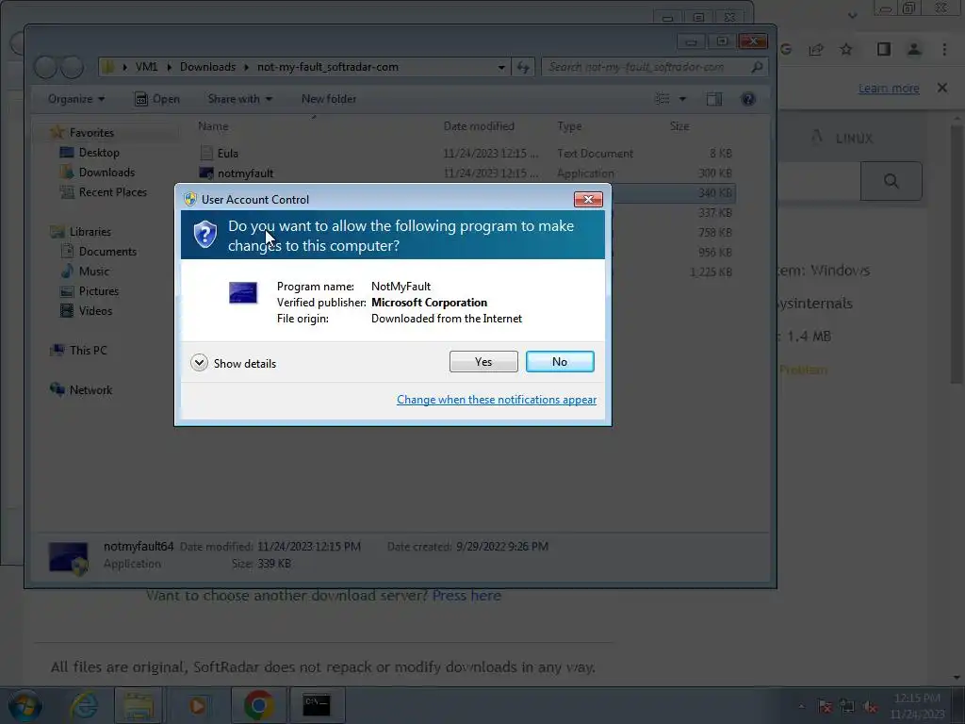Viewport: 965px width, 724px height.
Task: Click the notmyfault64 details pane thumbnail
Action: [68, 558]
